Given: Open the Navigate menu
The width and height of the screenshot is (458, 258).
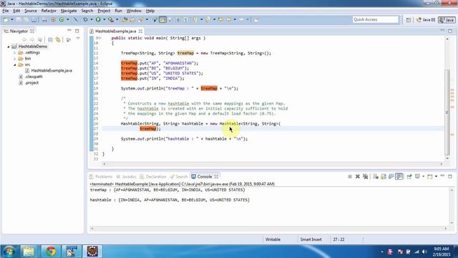Looking at the screenshot, I should [69, 11].
